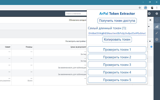The image size is (160, 100).
Task: Collapse the right sidebar with arrow icon
Action: (157, 20)
